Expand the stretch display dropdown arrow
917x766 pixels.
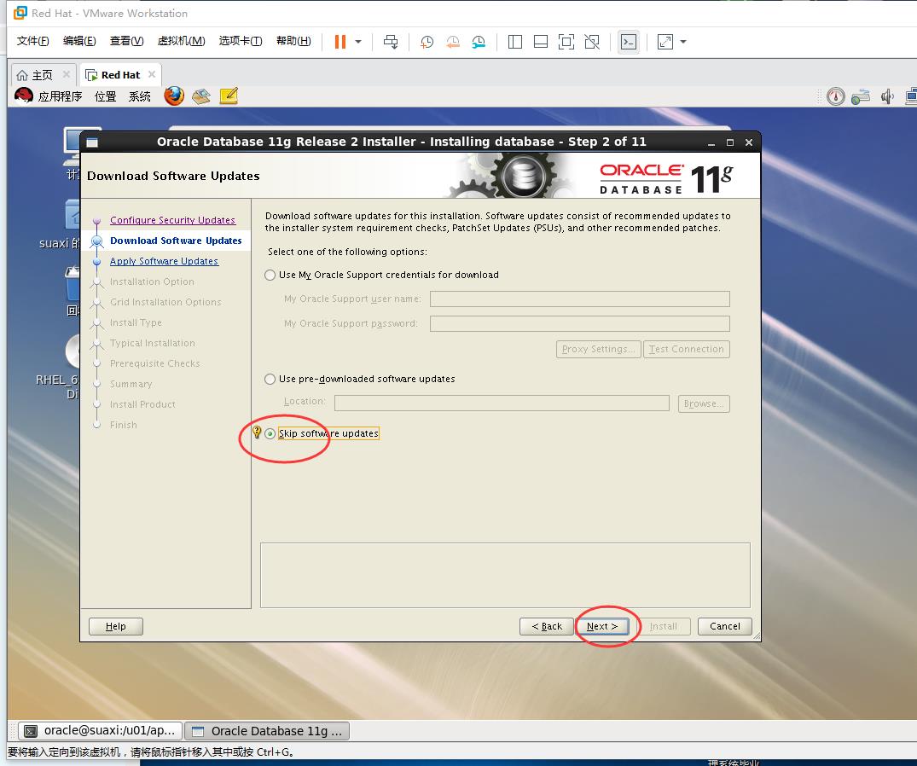pyautogui.click(x=683, y=42)
